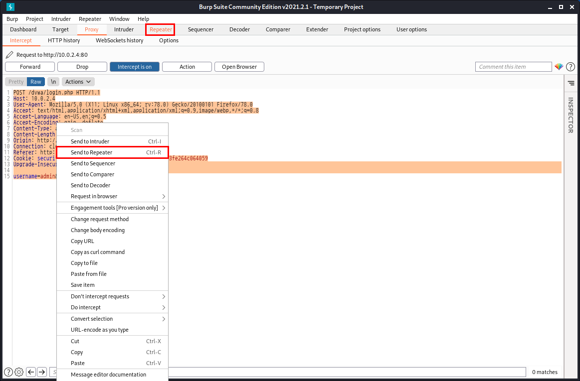Choose Send to Comparer

tap(112, 174)
